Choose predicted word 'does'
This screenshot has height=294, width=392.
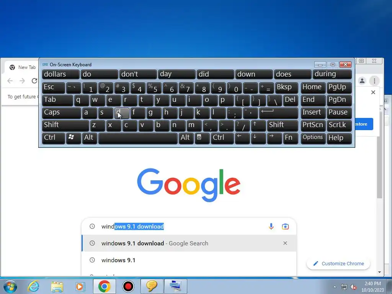(x=293, y=74)
